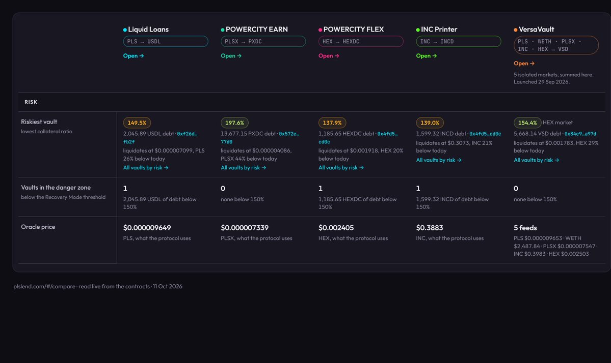Click the PLS → USDL pair pill

[x=166, y=41]
